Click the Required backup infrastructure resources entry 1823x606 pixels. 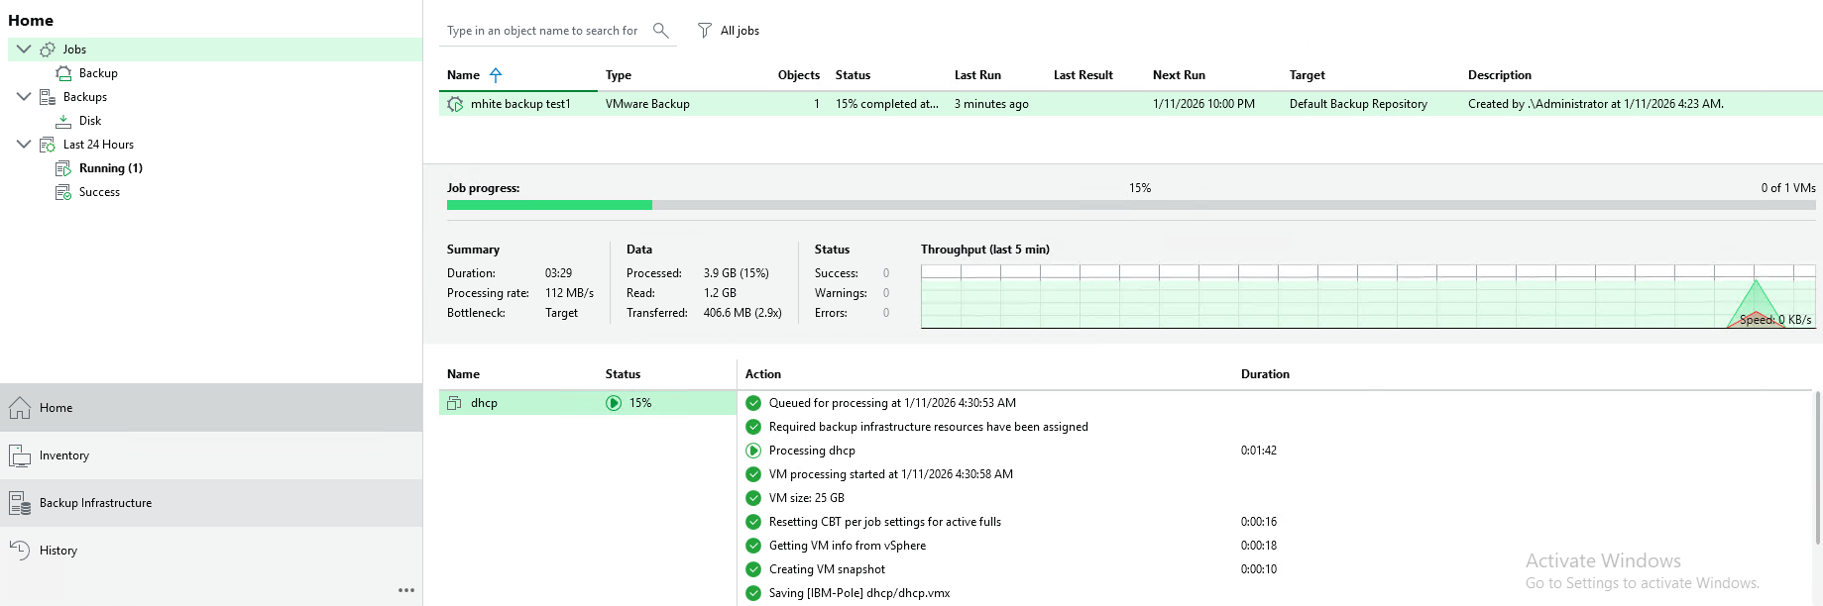tap(929, 427)
